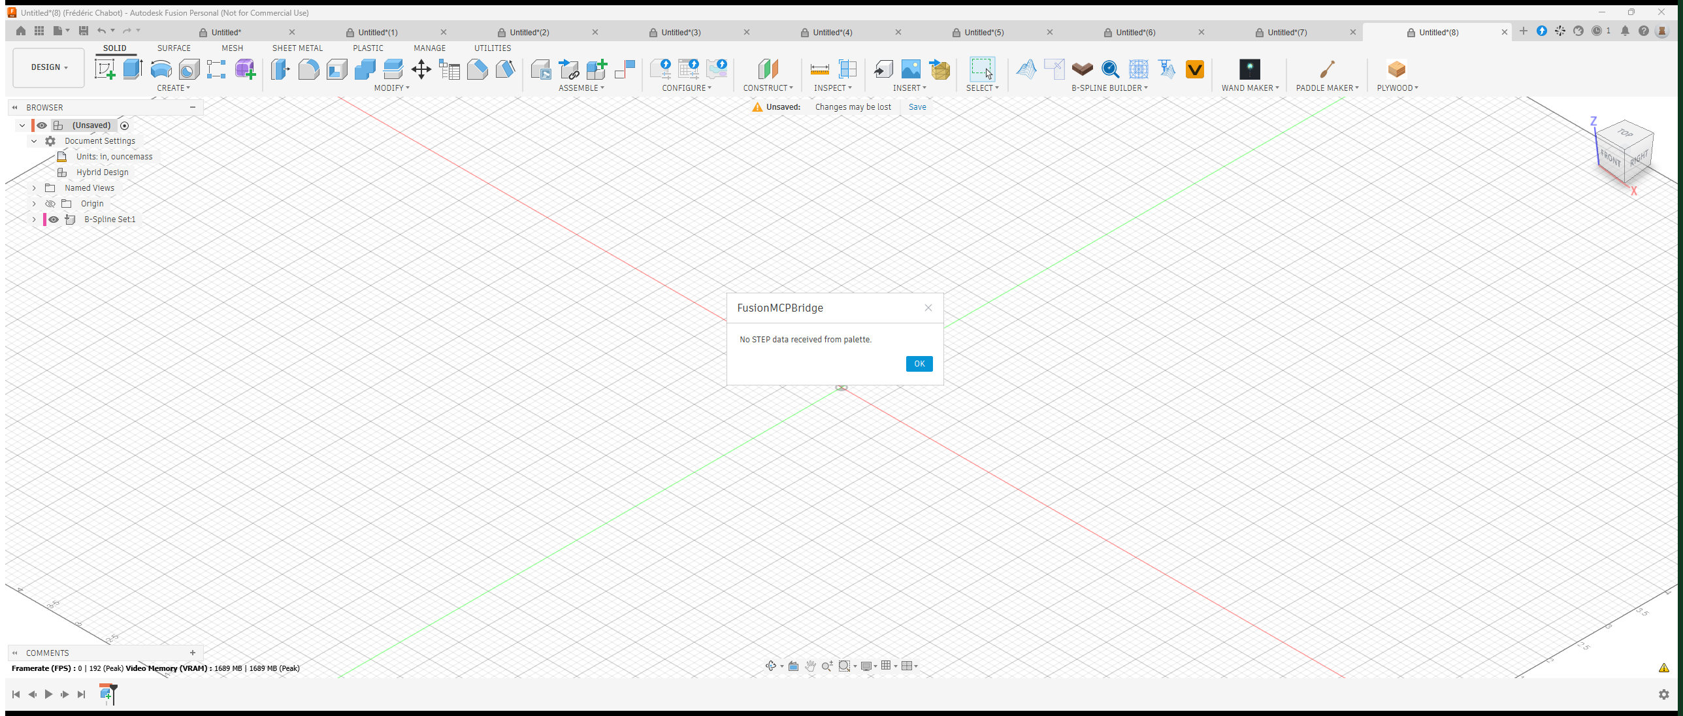The height and width of the screenshot is (716, 1683).
Task: Launch the Wand Maker add-in icon
Action: [x=1250, y=69]
